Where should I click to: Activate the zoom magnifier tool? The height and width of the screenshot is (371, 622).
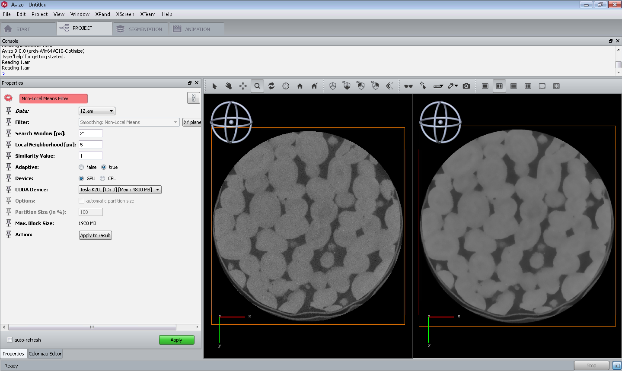(257, 86)
